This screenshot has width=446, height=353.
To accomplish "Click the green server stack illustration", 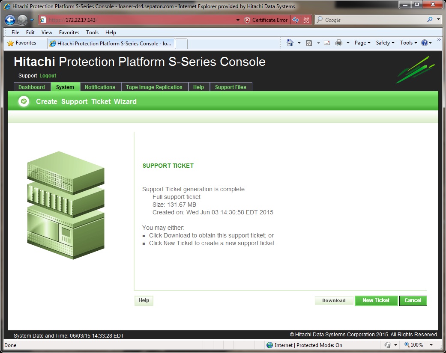I will [x=66, y=205].
